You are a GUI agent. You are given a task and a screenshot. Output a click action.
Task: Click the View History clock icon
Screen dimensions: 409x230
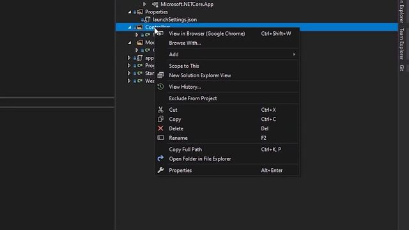160,87
